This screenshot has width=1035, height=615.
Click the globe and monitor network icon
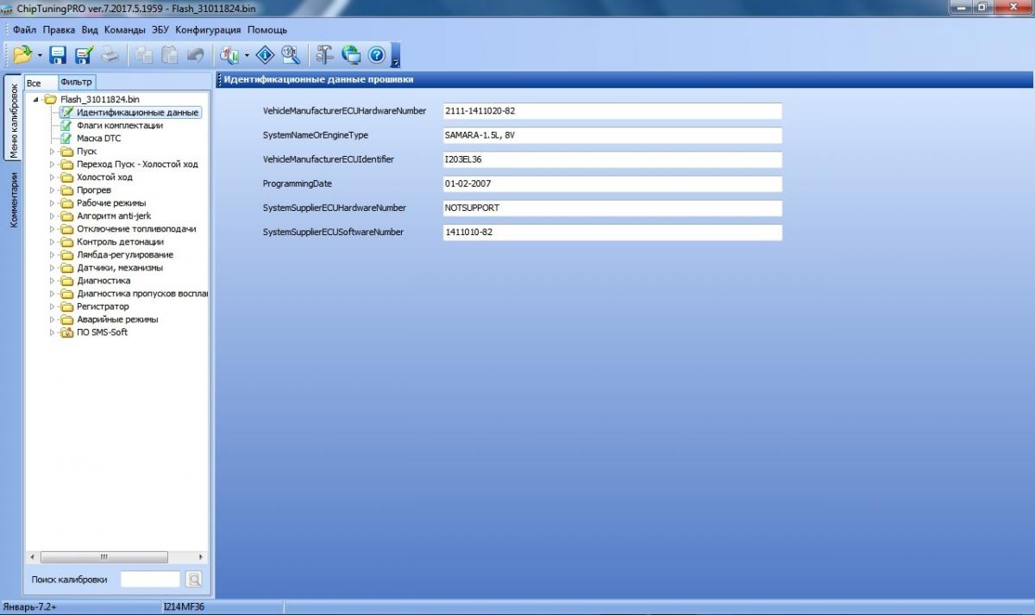(x=350, y=55)
